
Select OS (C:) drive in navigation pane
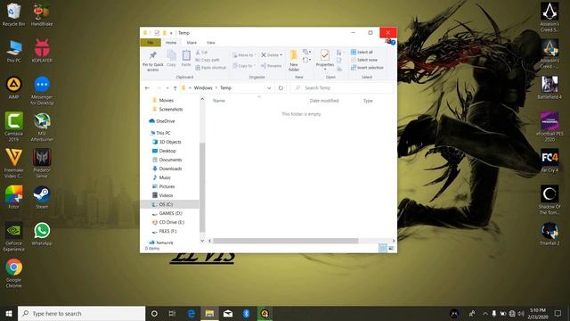(x=169, y=204)
